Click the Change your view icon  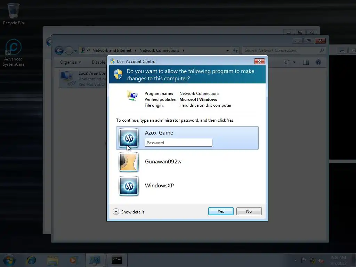tap(287, 62)
